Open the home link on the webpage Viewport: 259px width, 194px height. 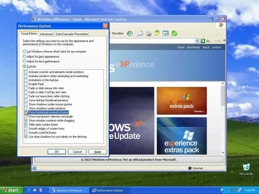181,47
